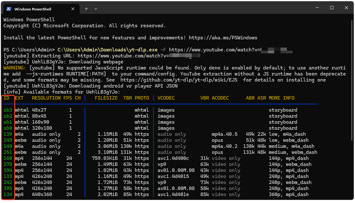
Task: Close the Windows PowerShell tab
Action: tap(73, 9)
